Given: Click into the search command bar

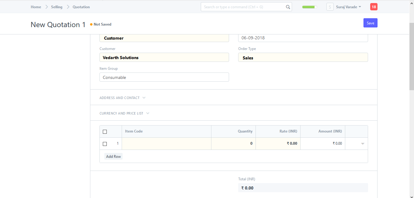Looking at the screenshot, I should click(x=243, y=7).
